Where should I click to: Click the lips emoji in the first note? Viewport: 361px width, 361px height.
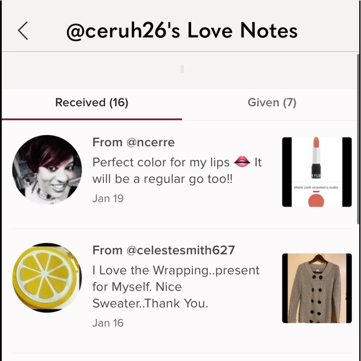click(x=242, y=162)
